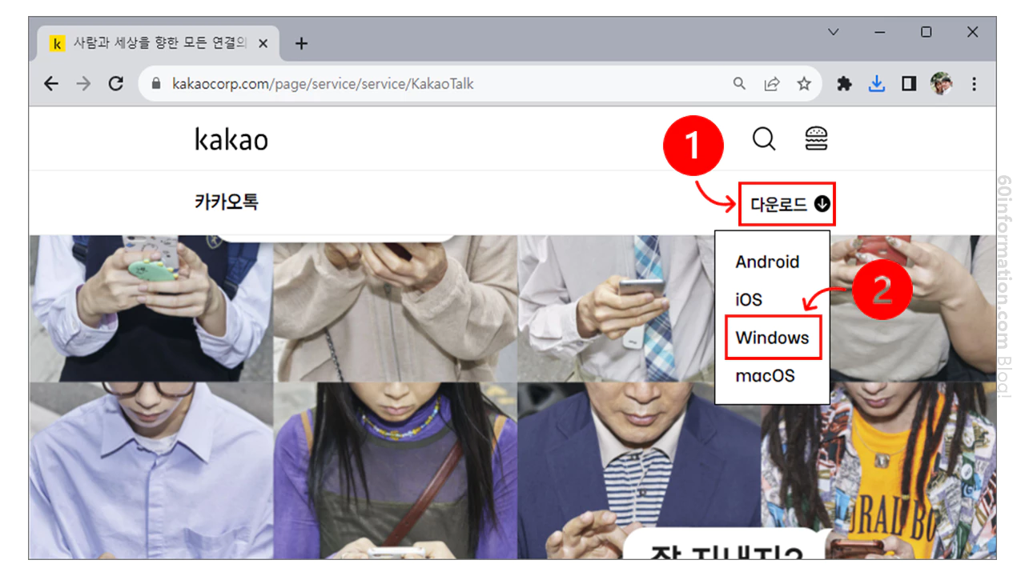Open the Chrome profile avatar
The width and height of the screenshot is (1025, 576).
coord(941,83)
